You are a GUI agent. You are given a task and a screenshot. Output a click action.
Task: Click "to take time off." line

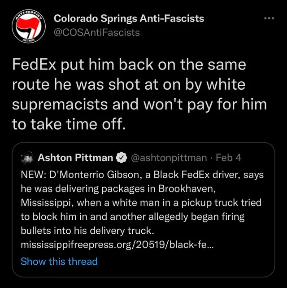(x=67, y=125)
